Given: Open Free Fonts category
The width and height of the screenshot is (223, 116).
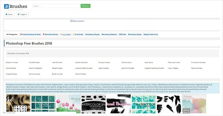Looking at the screenshot, I should tap(78, 35).
